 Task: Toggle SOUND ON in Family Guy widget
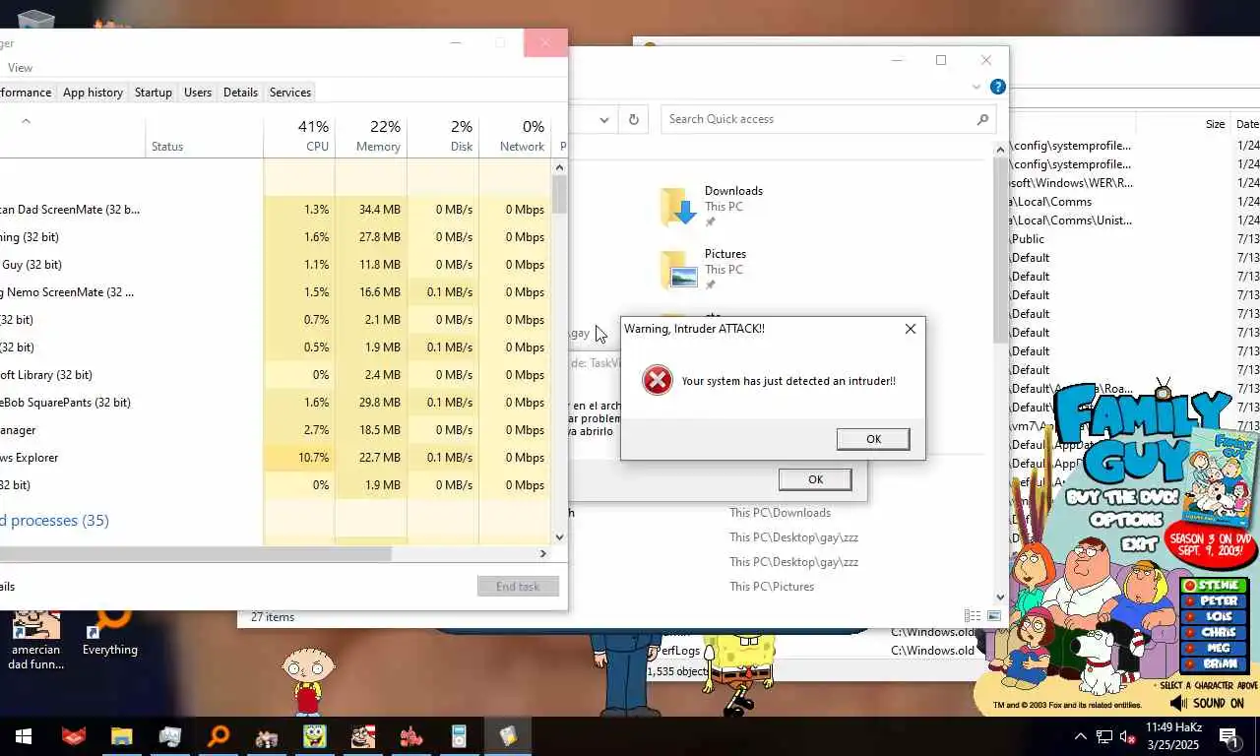pos(1207,703)
